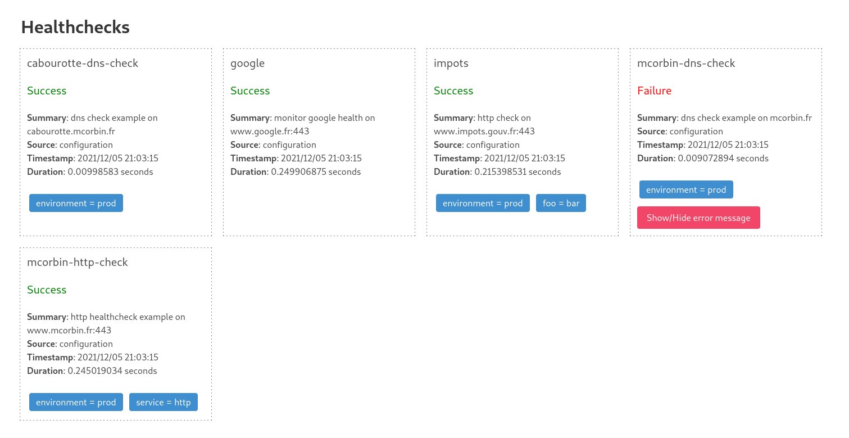
Task: Click Success status in mcorbin-http-check card
Action: click(x=47, y=290)
